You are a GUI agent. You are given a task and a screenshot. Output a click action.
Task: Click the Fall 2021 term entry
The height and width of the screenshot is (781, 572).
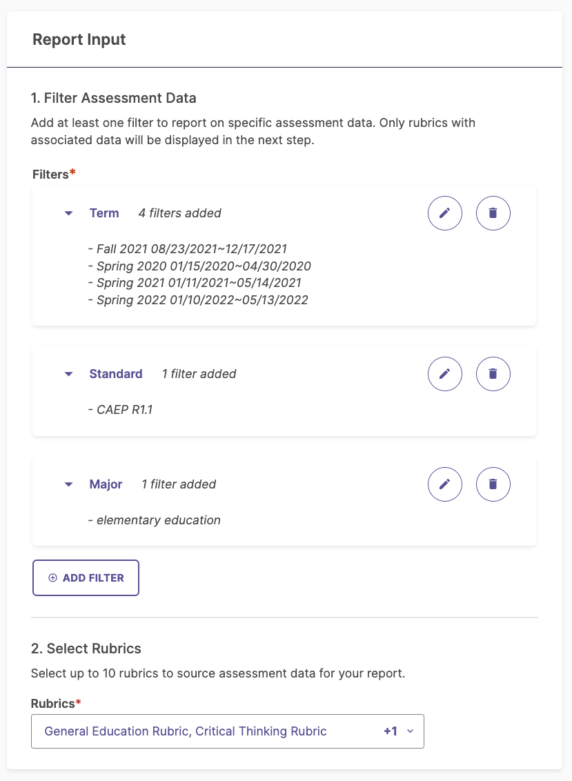pos(188,249)
